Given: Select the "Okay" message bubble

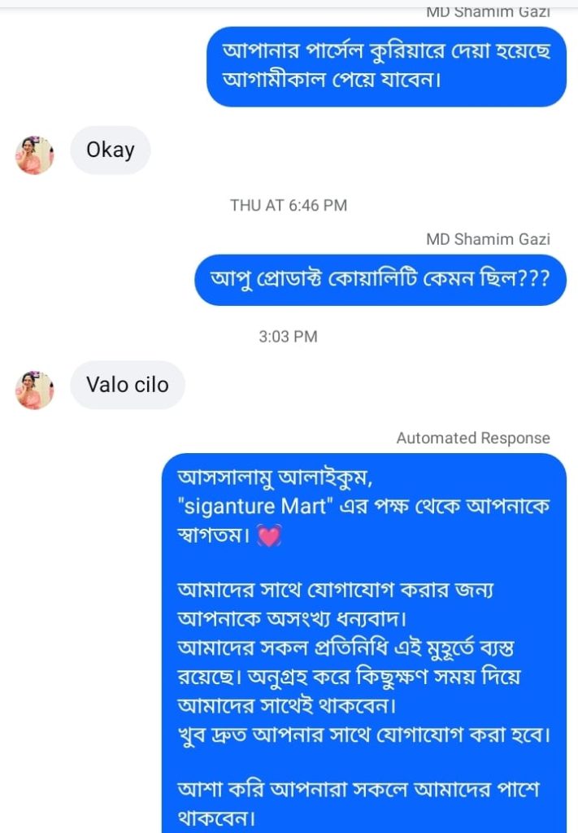Looking at the screenshot, I should pos(111,150).
